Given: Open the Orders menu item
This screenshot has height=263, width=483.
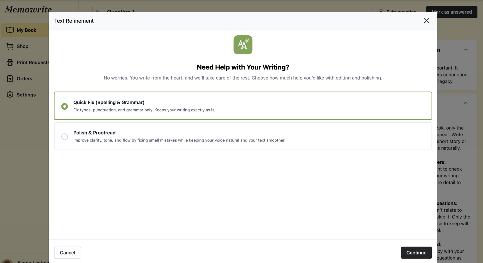Looking at the screenshot, I should [x=24, y=79].
